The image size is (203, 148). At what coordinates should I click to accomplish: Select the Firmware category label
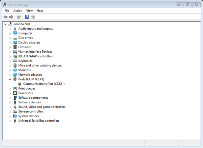tap(25, 47)
